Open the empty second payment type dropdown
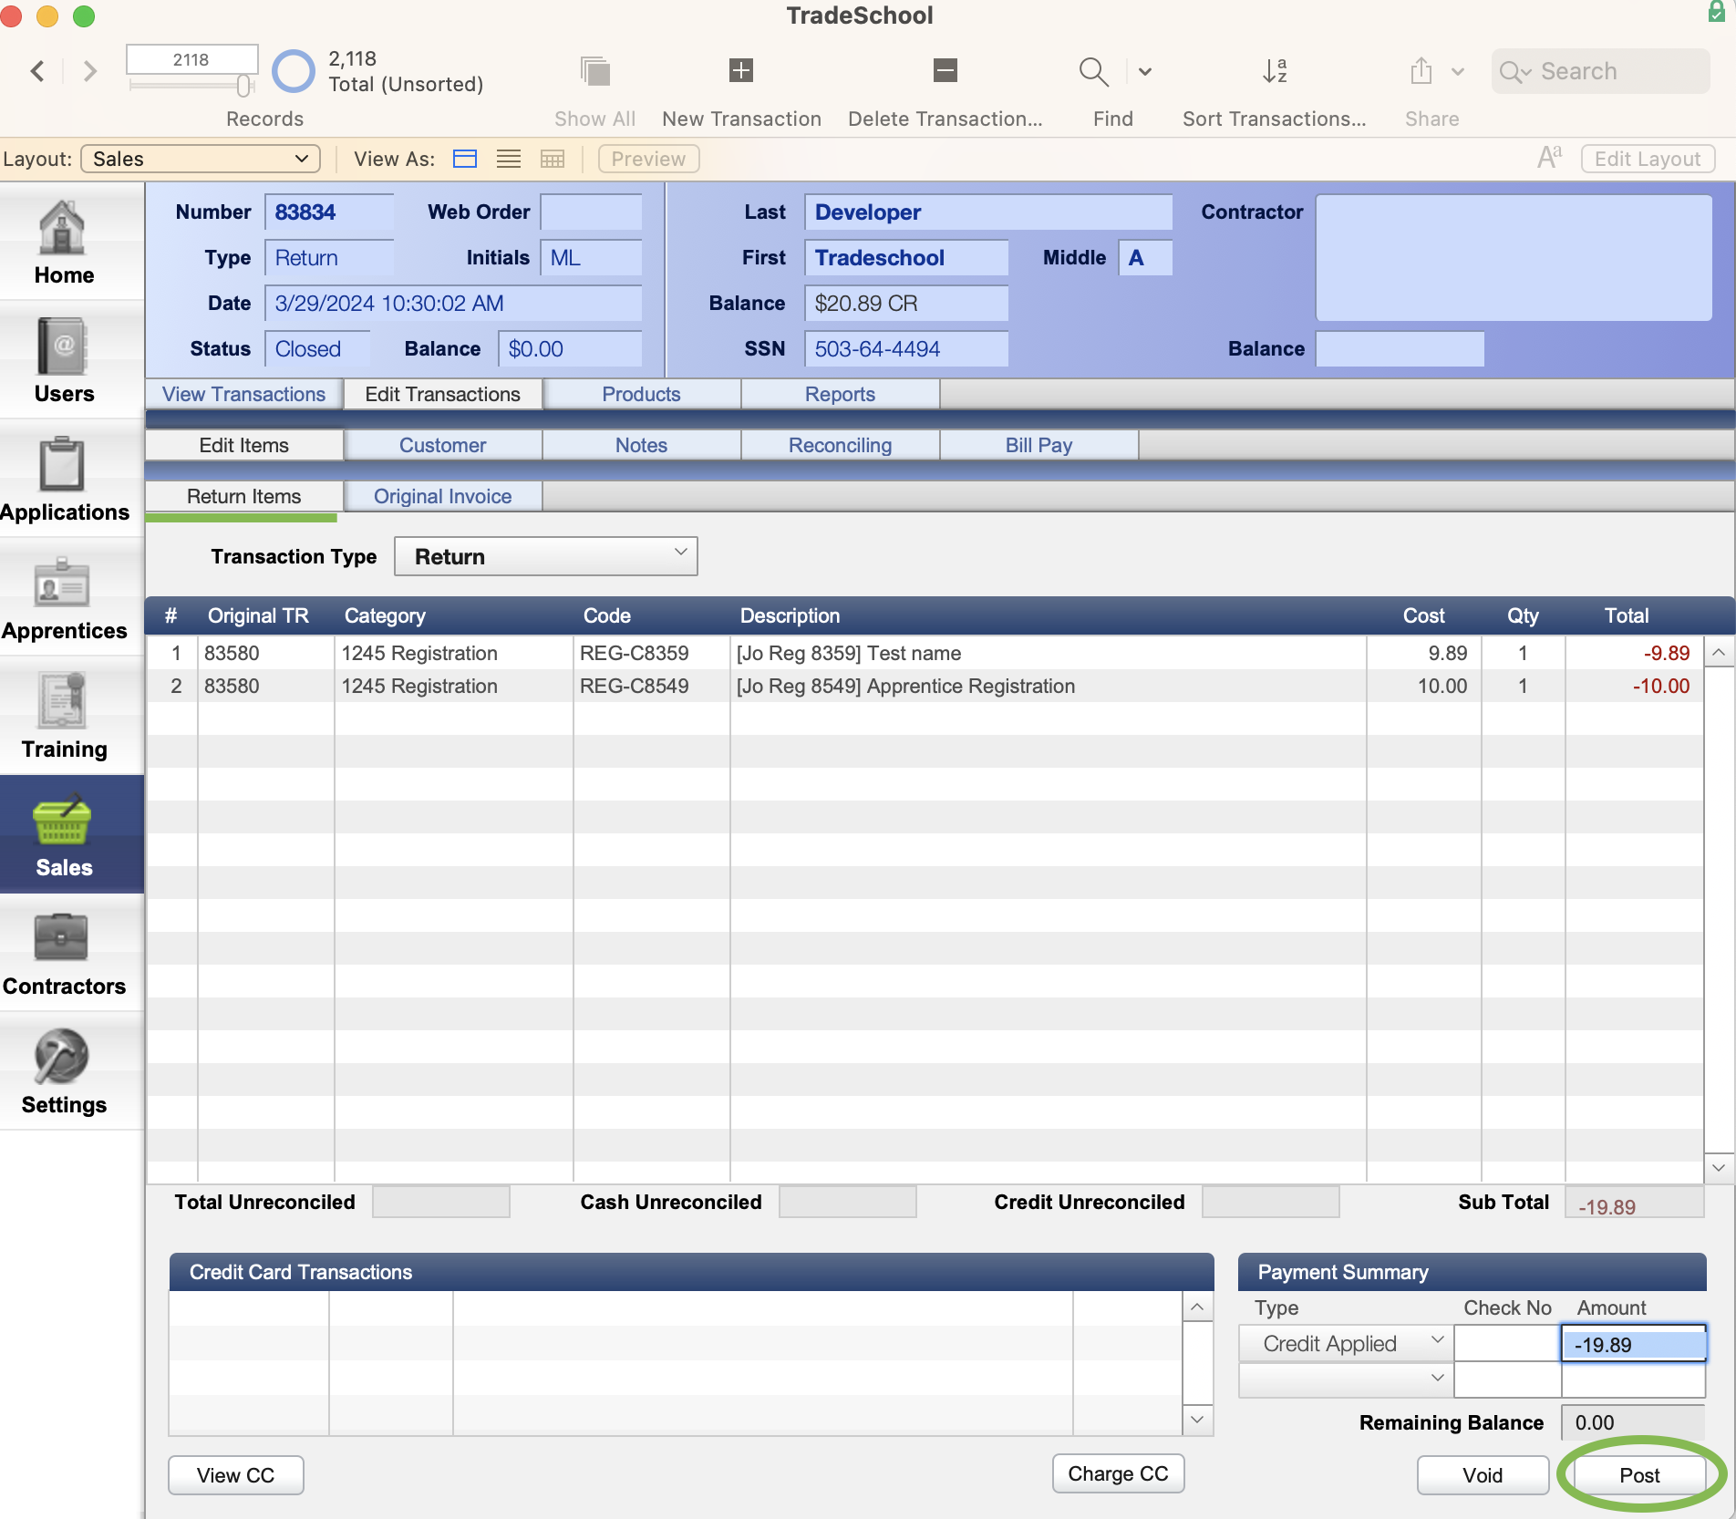The height and width of the screenshot is (1519, 1736). [x=1346, y=1379]
